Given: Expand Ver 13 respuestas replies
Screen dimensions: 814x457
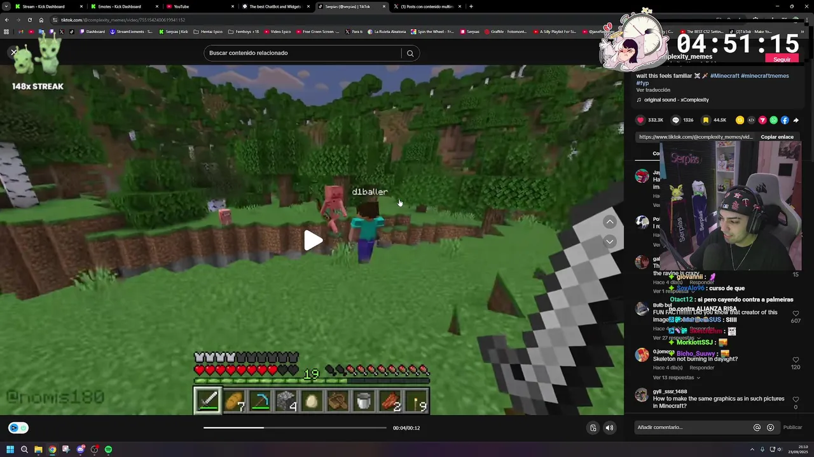Looking at the screenshot, I should click(676, 378).
